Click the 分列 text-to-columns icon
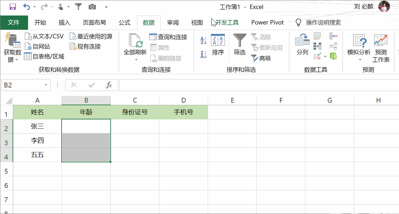Image resolution: width=399 pixels, height=214 pixels. click(x=302, y=45)
